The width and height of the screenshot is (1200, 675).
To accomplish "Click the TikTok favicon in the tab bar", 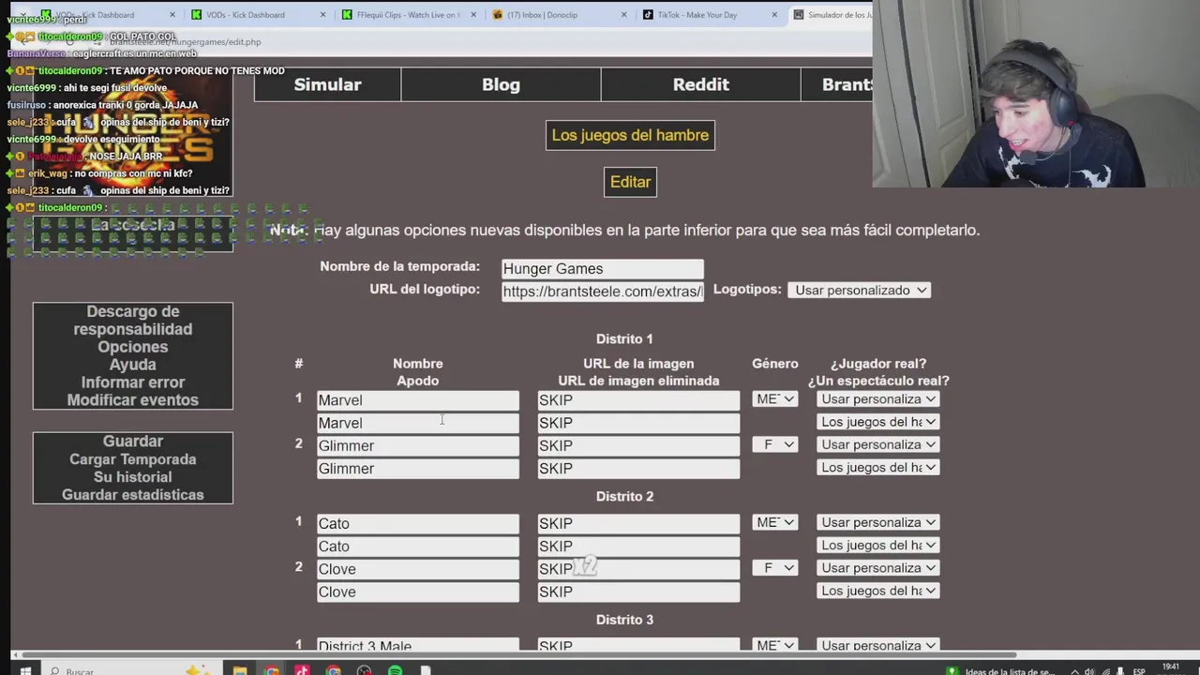I will click(x=648, y=15).
